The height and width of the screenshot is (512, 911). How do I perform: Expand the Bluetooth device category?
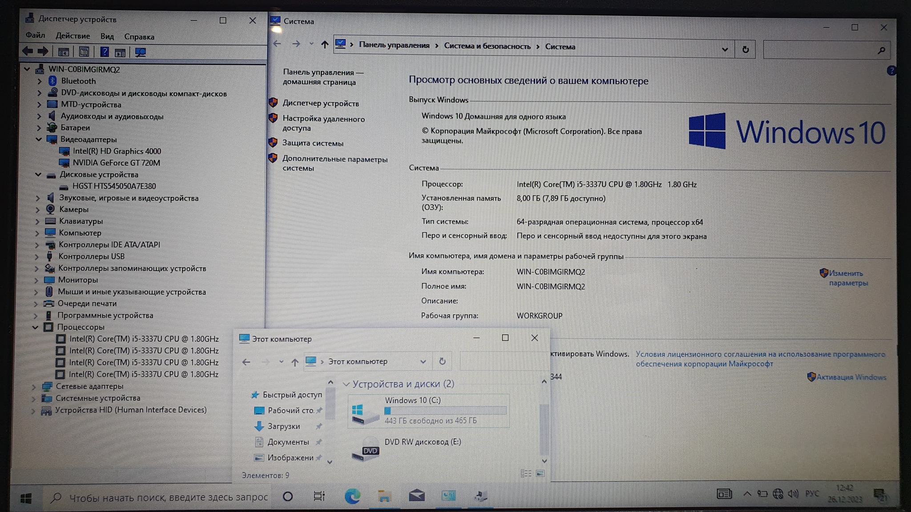(39, 81)
